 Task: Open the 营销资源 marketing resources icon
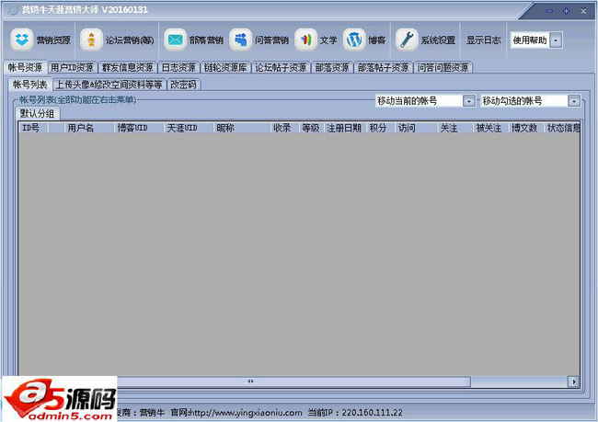click(22, 40)
